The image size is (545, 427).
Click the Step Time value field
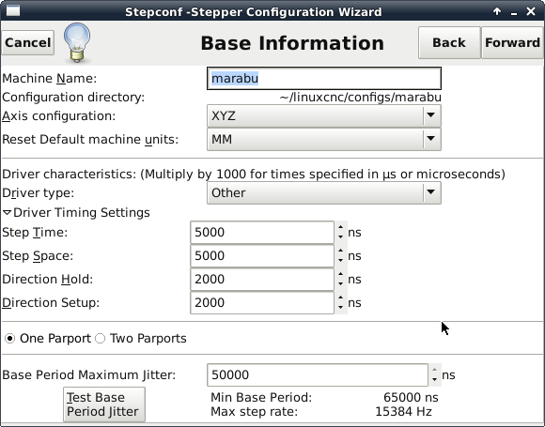click(x=262, y=232)
